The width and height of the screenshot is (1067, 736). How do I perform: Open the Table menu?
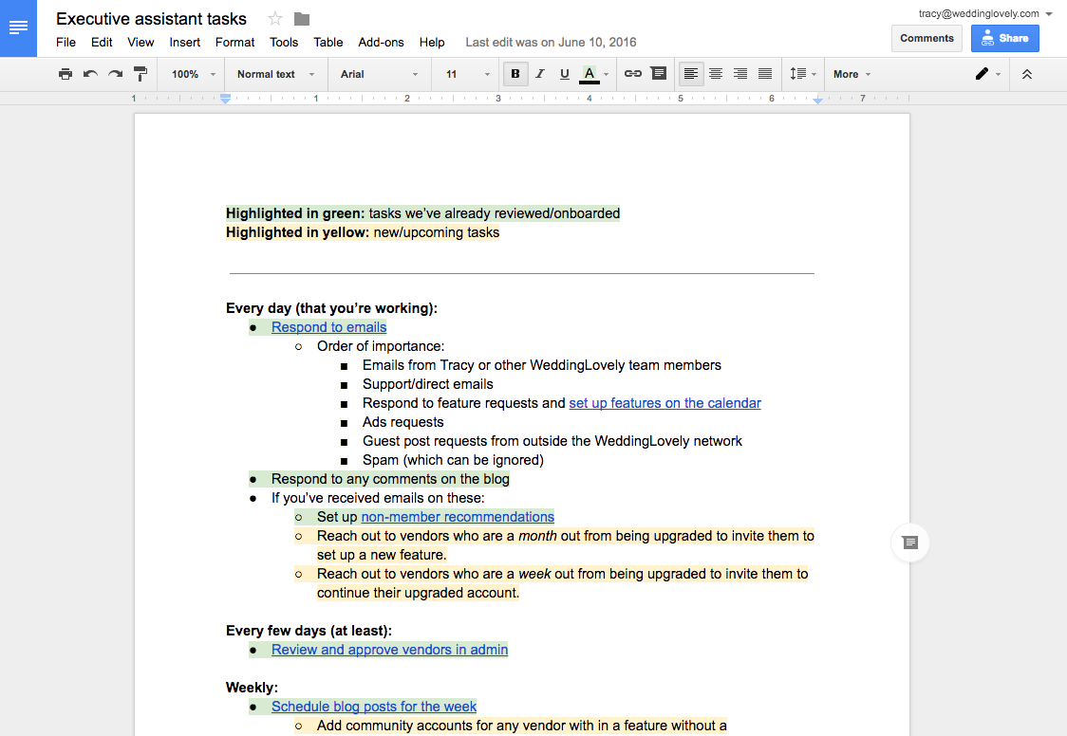coord(328,42)
